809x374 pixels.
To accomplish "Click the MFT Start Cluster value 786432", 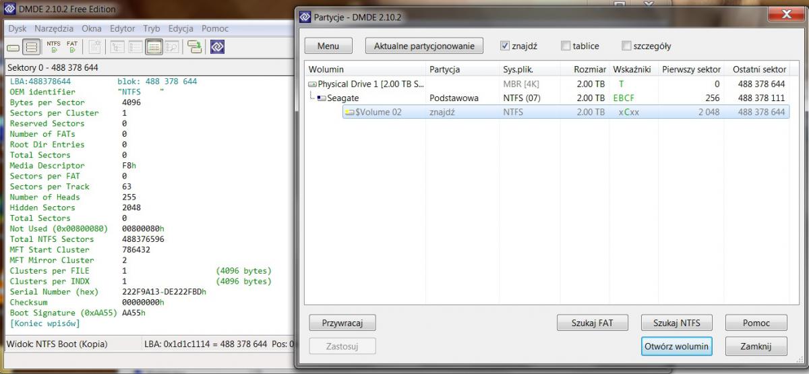I will 138,249.
